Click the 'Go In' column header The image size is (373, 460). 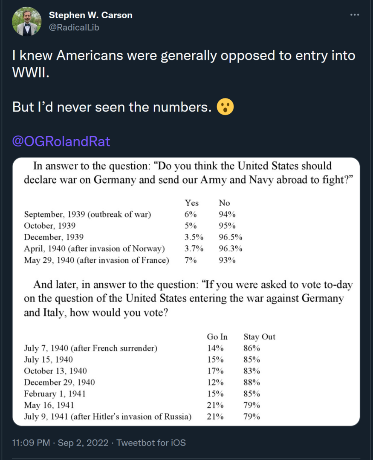217,337
